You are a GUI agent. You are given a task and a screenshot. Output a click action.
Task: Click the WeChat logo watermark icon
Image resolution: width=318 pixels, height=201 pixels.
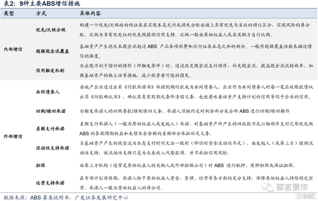point(269,186)
